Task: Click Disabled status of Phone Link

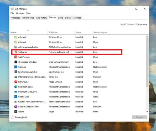Action: point(79,97)
